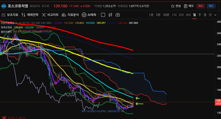Click the POSCO company logo icon
The height and width of the screenshot is (119, 221).
(4, 6)
